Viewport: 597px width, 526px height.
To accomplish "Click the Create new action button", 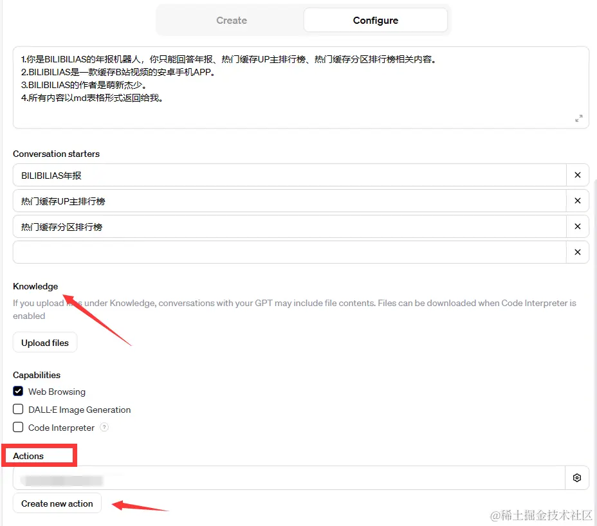I will 57,503.
